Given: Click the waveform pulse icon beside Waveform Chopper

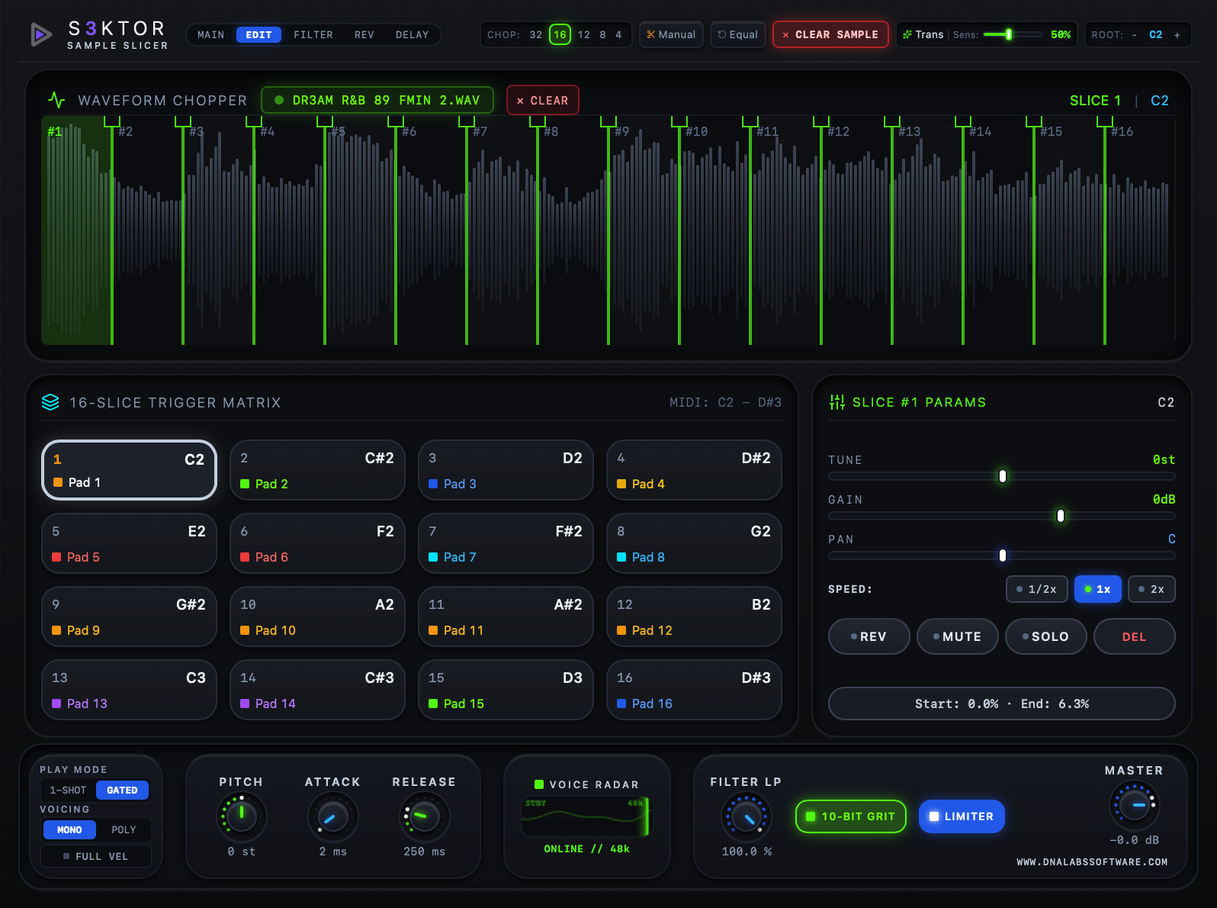Looking at the screenshot, I should (x=56, y=100).
